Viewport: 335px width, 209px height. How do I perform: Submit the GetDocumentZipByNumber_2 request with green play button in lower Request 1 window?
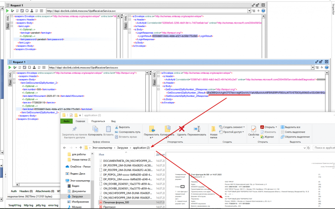[10, 67]
